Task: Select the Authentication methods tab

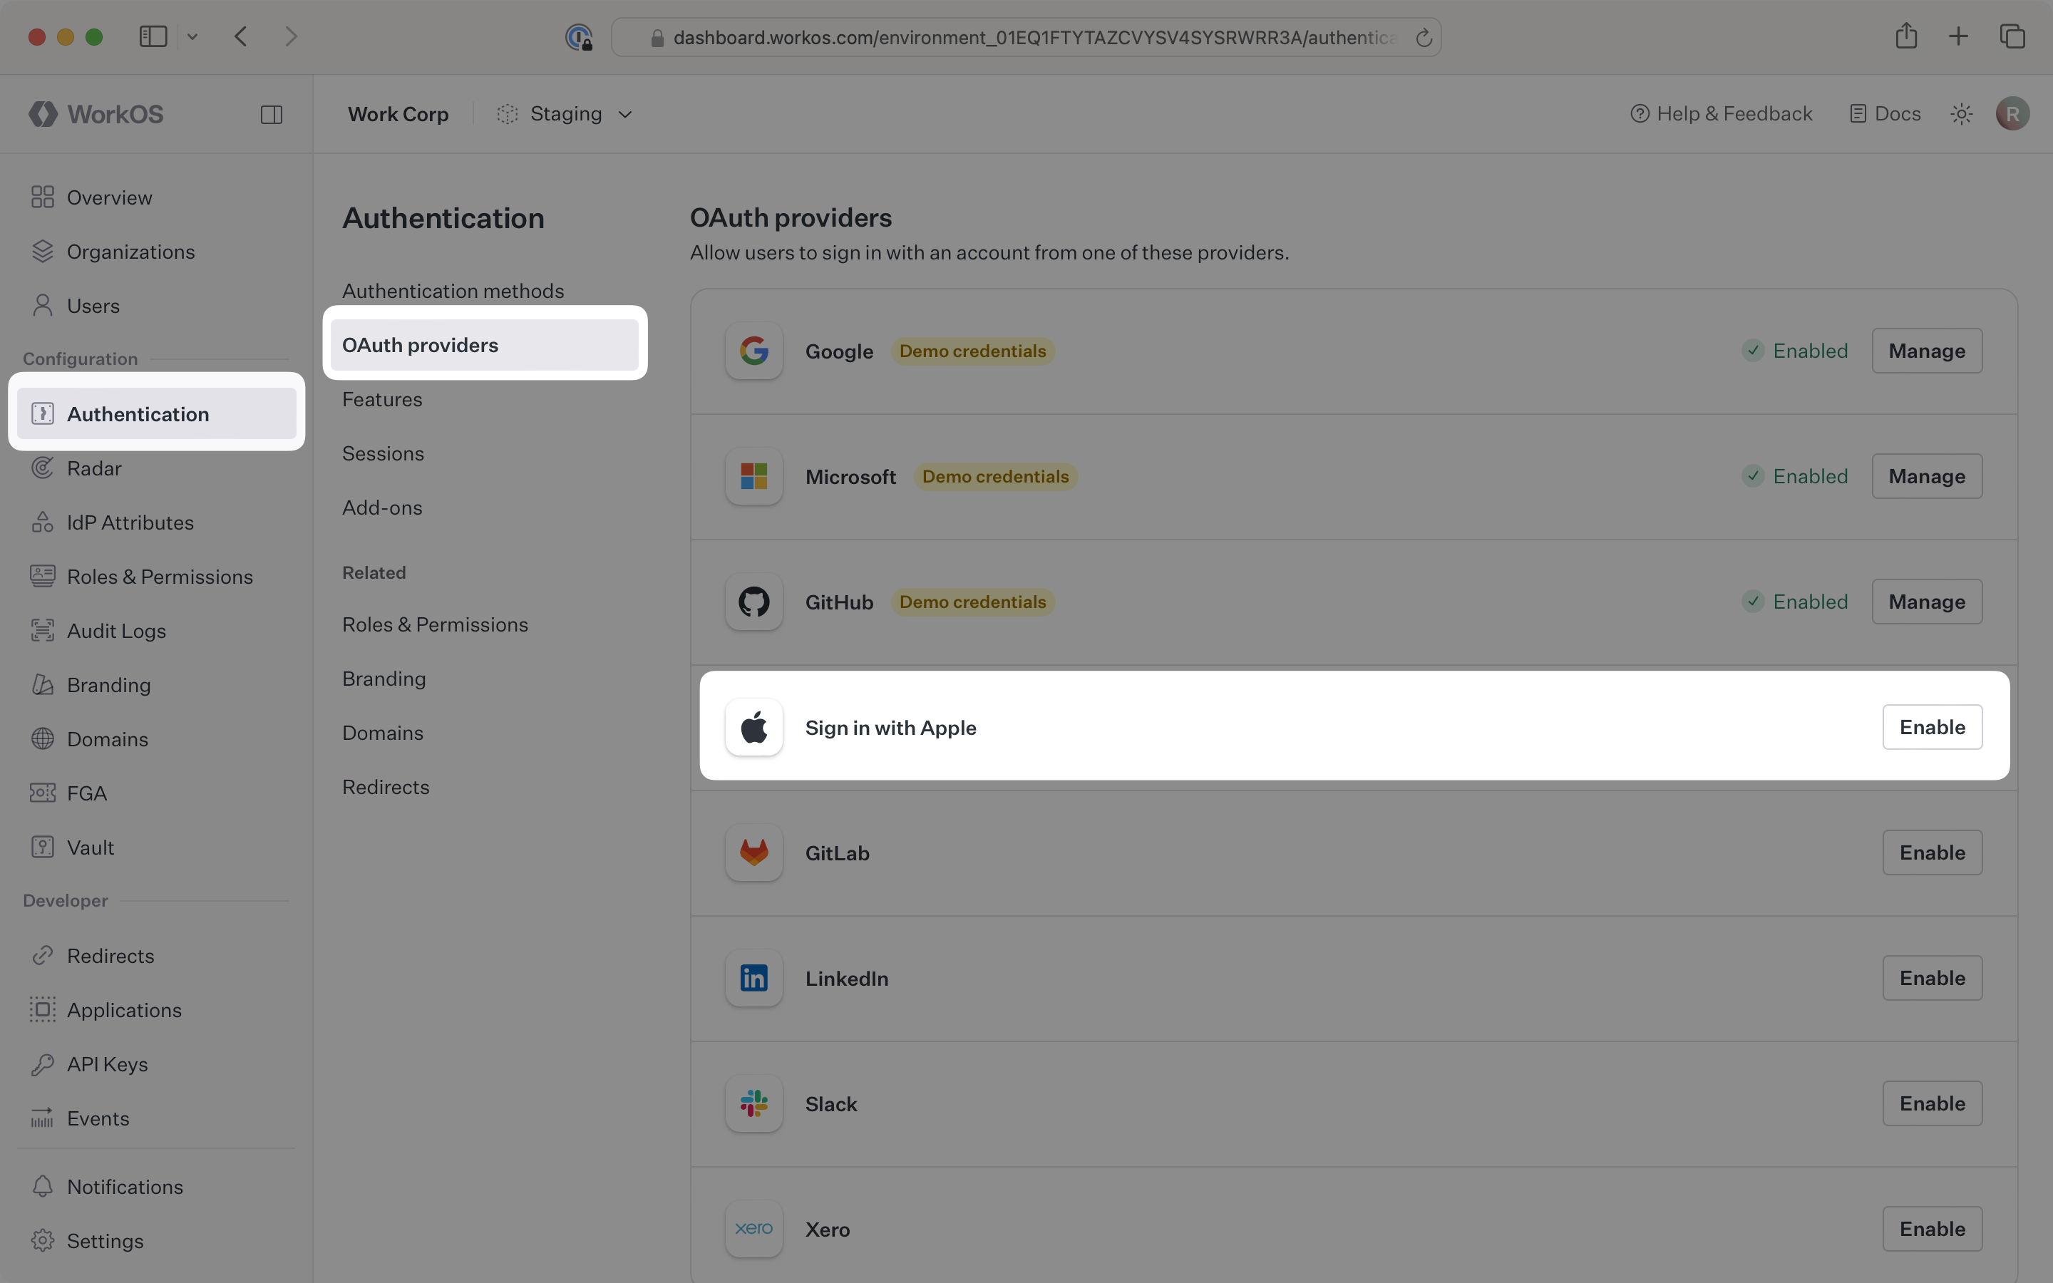Action: click(x=453, y=291)
